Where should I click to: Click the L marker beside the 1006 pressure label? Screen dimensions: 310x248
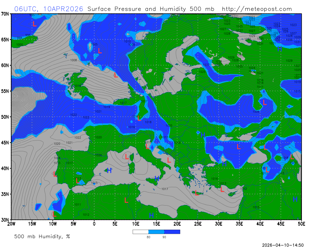point(264,102)
